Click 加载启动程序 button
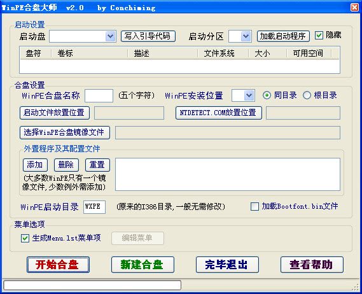Screen dimensions: 362x294 [x=283, y=36]
